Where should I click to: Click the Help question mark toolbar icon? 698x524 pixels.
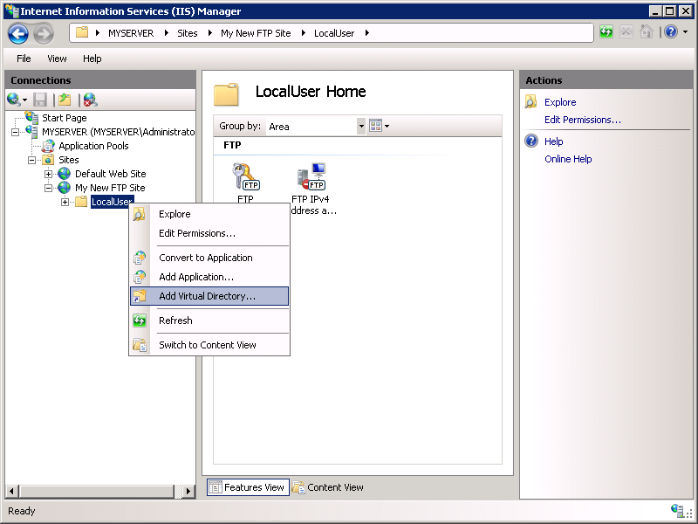(668, 32)
